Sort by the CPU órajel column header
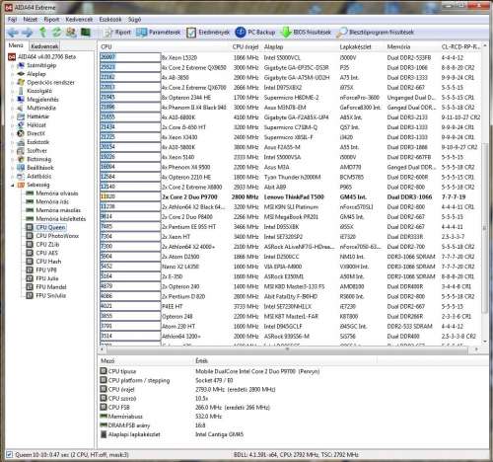 point(246,47)
